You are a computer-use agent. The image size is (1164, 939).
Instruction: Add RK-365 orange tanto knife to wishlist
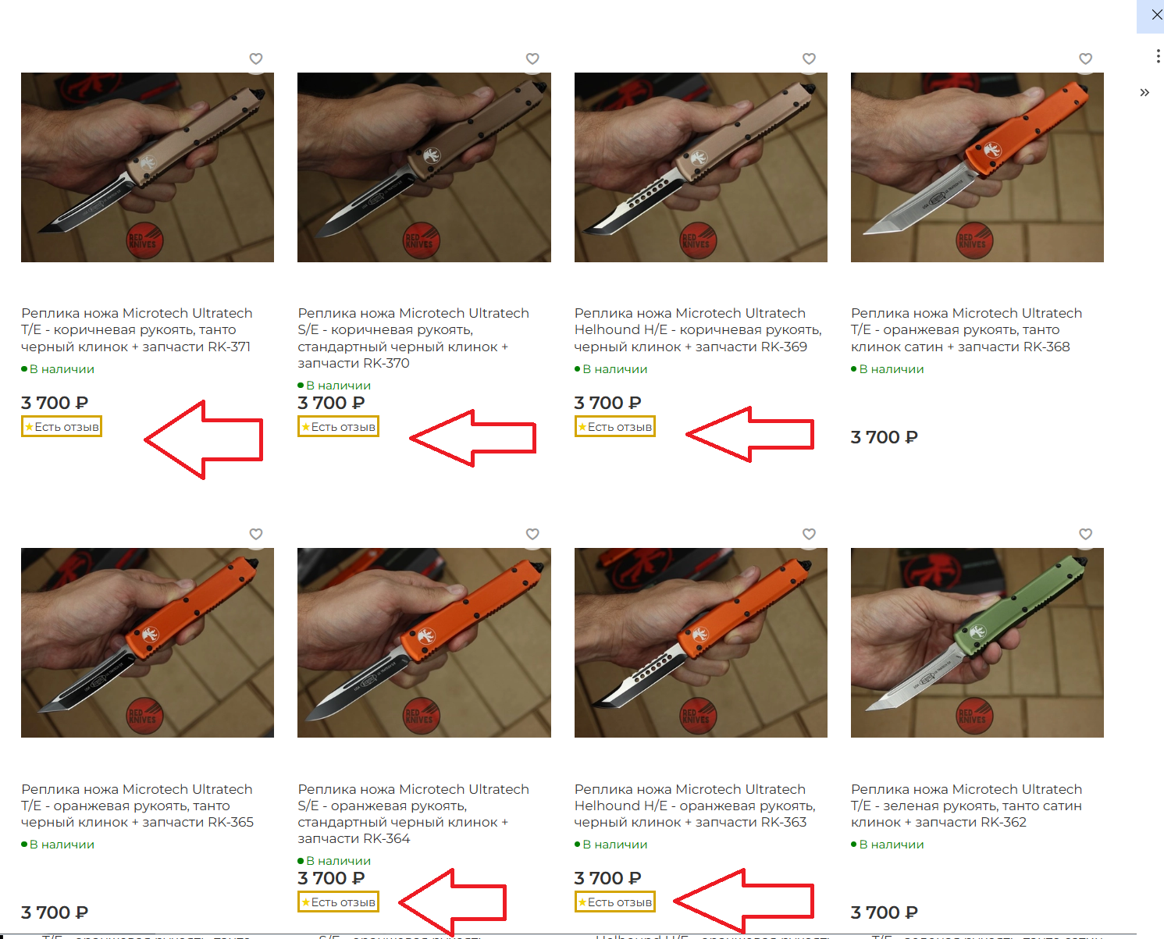(256, 534)
